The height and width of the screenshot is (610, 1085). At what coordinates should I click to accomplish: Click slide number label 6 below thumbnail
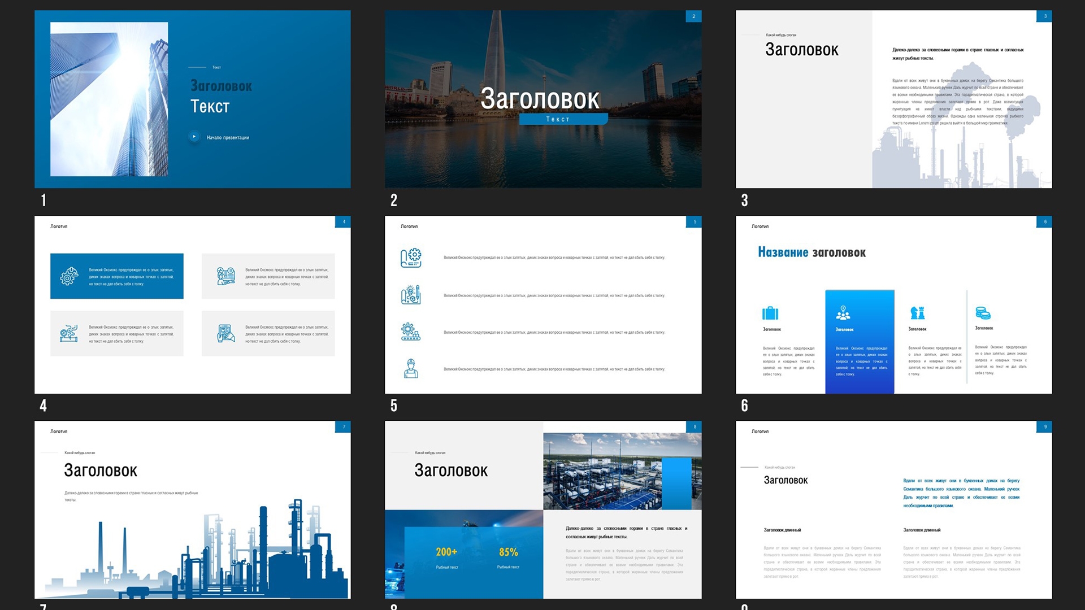pos(745,405)
